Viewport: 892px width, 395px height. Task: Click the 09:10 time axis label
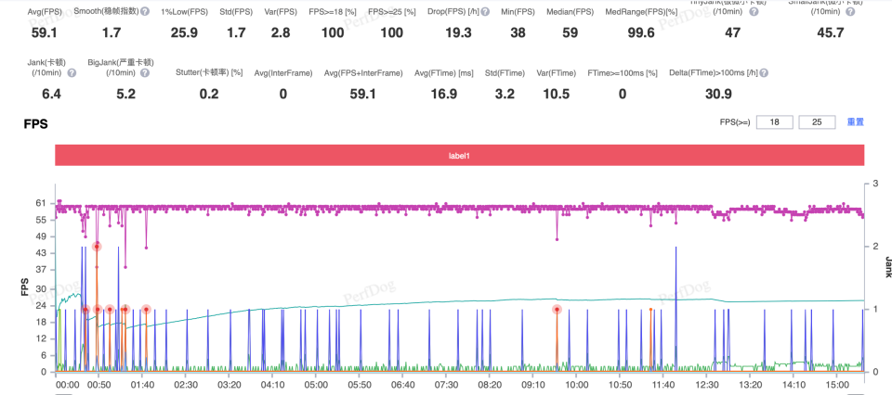click(533, 384)
